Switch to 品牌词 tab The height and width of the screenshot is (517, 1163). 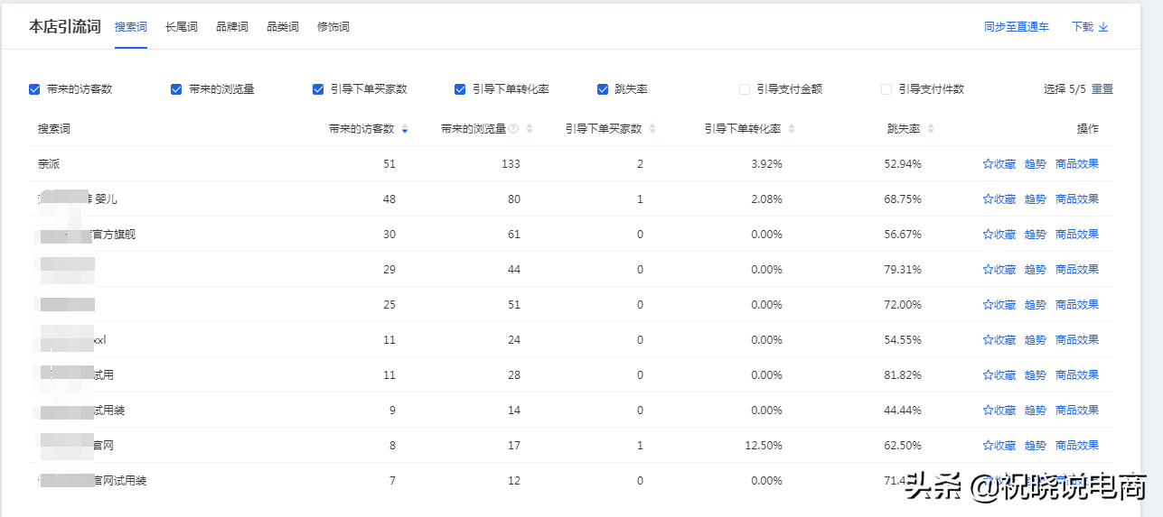click(x=232, y=27)
